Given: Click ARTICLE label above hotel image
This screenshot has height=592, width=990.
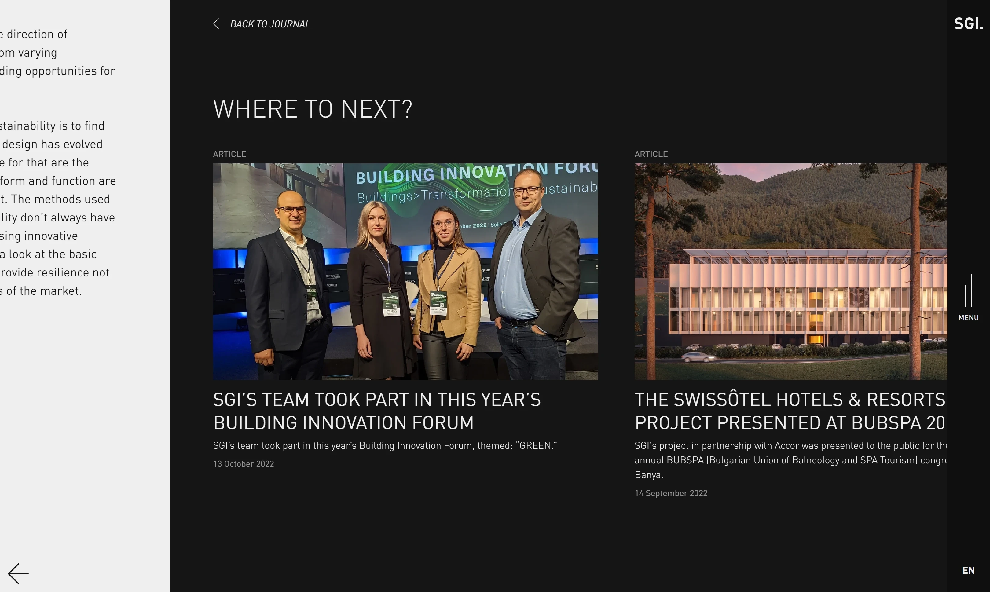Looking at the screenshot, I should click(x=651, y=154).
